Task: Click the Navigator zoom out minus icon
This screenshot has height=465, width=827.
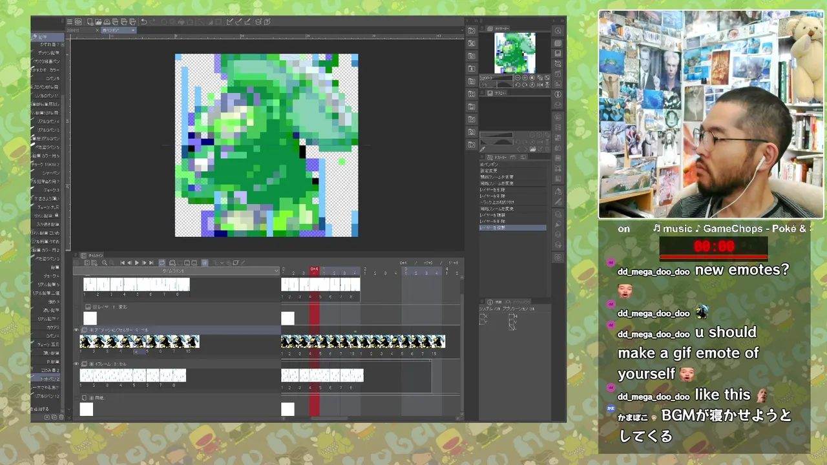Action: click(x=518, y=78)
